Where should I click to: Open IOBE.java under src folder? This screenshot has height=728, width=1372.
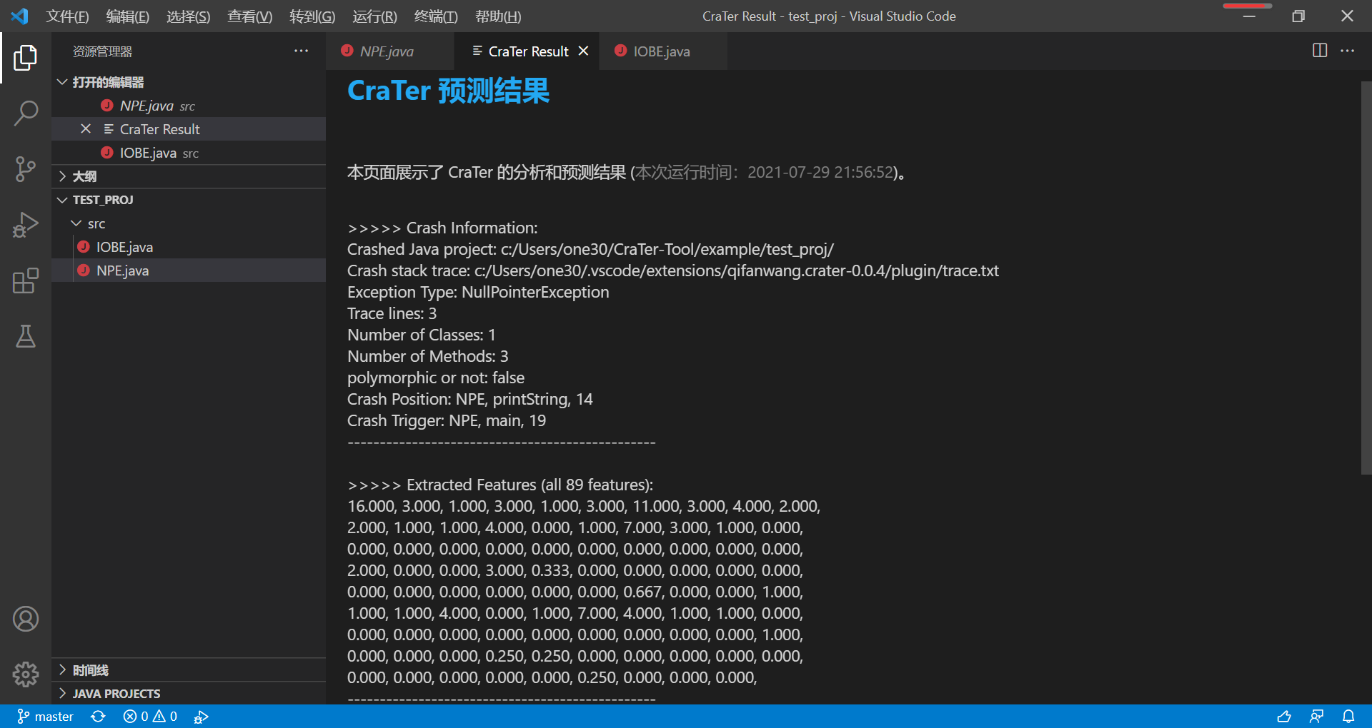coord(189,247)
